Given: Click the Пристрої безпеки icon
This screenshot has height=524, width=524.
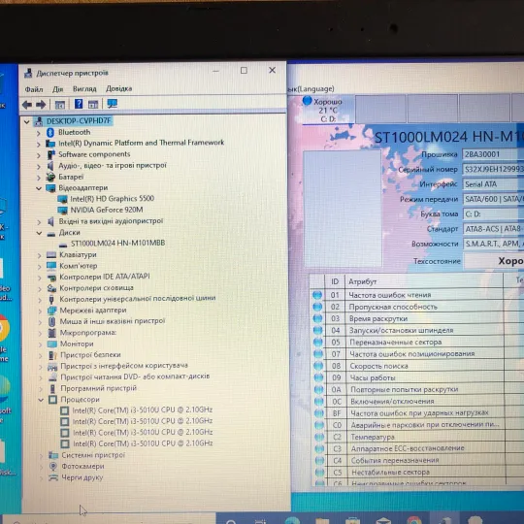Looking at the screenshot, I should 52,355.
